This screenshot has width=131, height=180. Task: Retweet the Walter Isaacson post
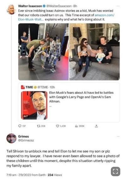tap(38, 126)
